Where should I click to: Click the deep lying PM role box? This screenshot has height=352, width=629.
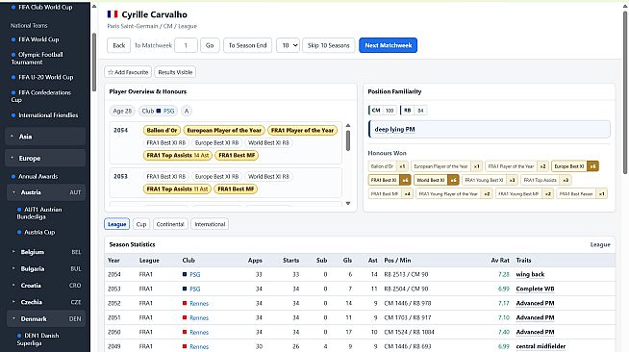tap(490, 130)
